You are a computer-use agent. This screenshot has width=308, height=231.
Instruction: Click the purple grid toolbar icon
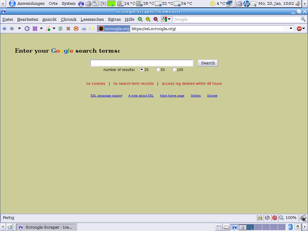(x=35, y=29)
